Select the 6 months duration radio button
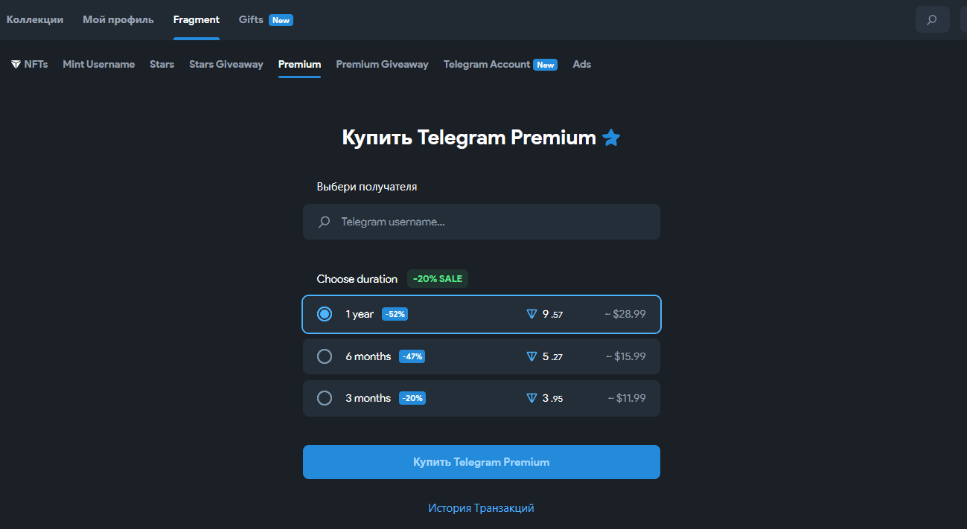This screenshot has width=967, height=529. (x=325, y=356)
